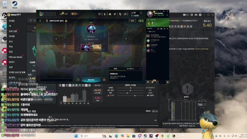This screenshot has height=139, width=247.
Task: Swap the Little Legend and arena picker
Action: click(x=91, y=47)
